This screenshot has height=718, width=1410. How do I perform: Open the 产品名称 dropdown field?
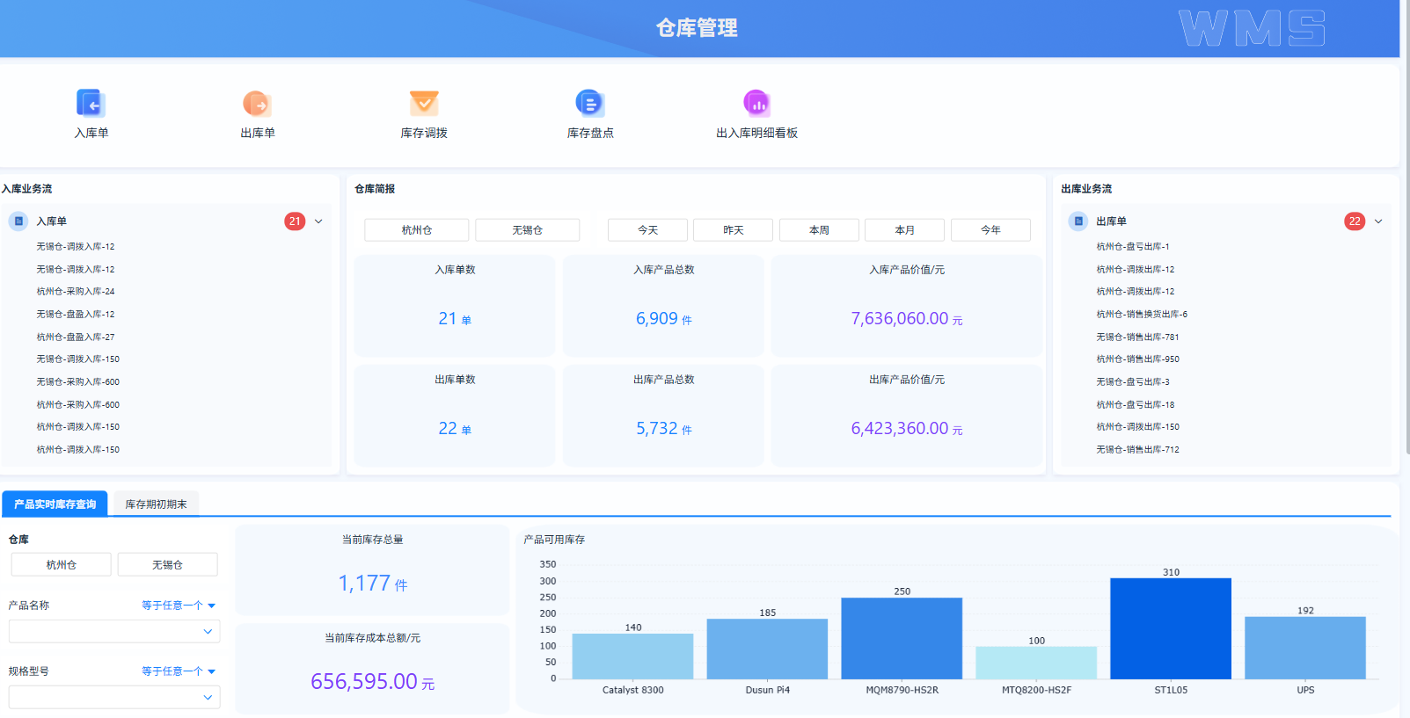pyautogui.click(x=114, y=631)
